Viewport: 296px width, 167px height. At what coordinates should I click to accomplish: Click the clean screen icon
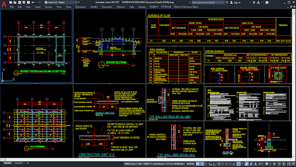pos(289,164)
